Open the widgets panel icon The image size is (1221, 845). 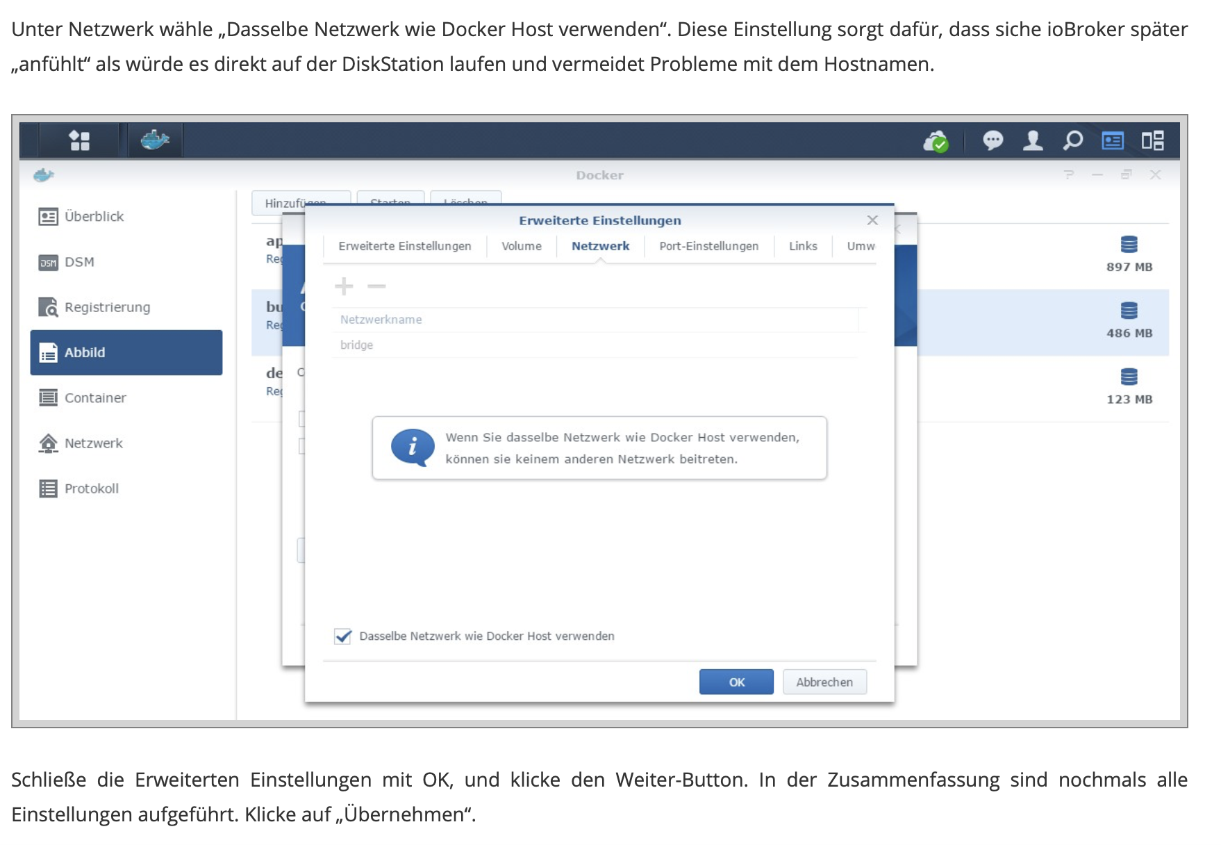point(1113,141)
